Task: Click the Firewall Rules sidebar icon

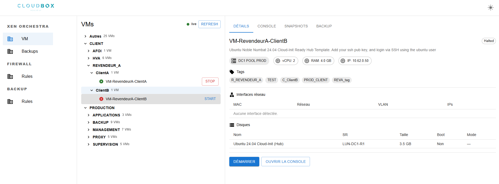Action: [x=10, y=76]
